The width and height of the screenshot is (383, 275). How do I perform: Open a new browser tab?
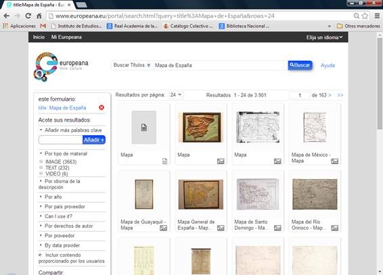81,5
